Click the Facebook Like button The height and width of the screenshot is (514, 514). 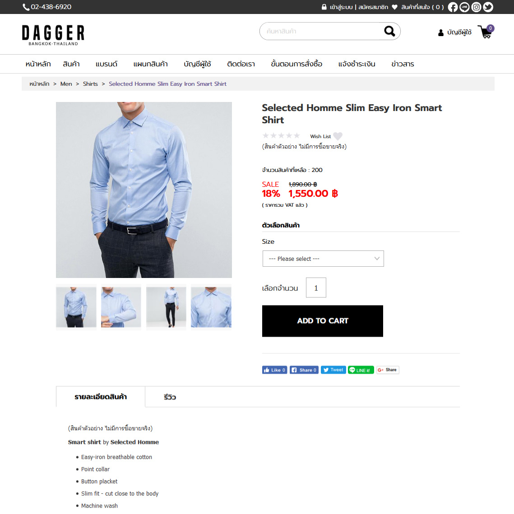pyautogui.click(x=275, y=370)
